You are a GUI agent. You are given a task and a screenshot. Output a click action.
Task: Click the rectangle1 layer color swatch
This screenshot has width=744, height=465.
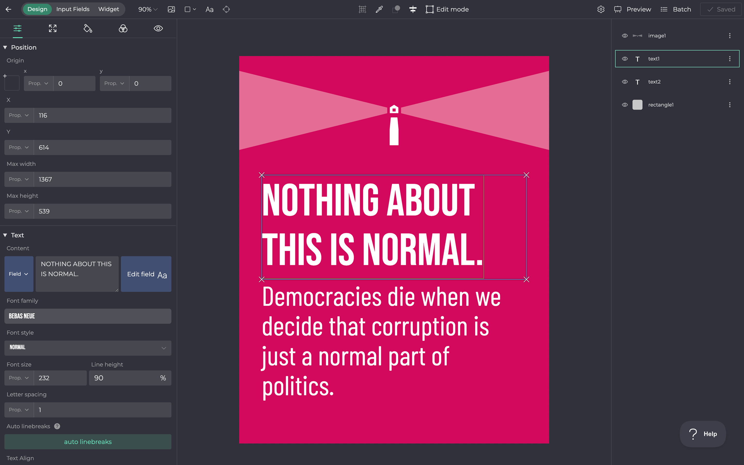point(637,105)
